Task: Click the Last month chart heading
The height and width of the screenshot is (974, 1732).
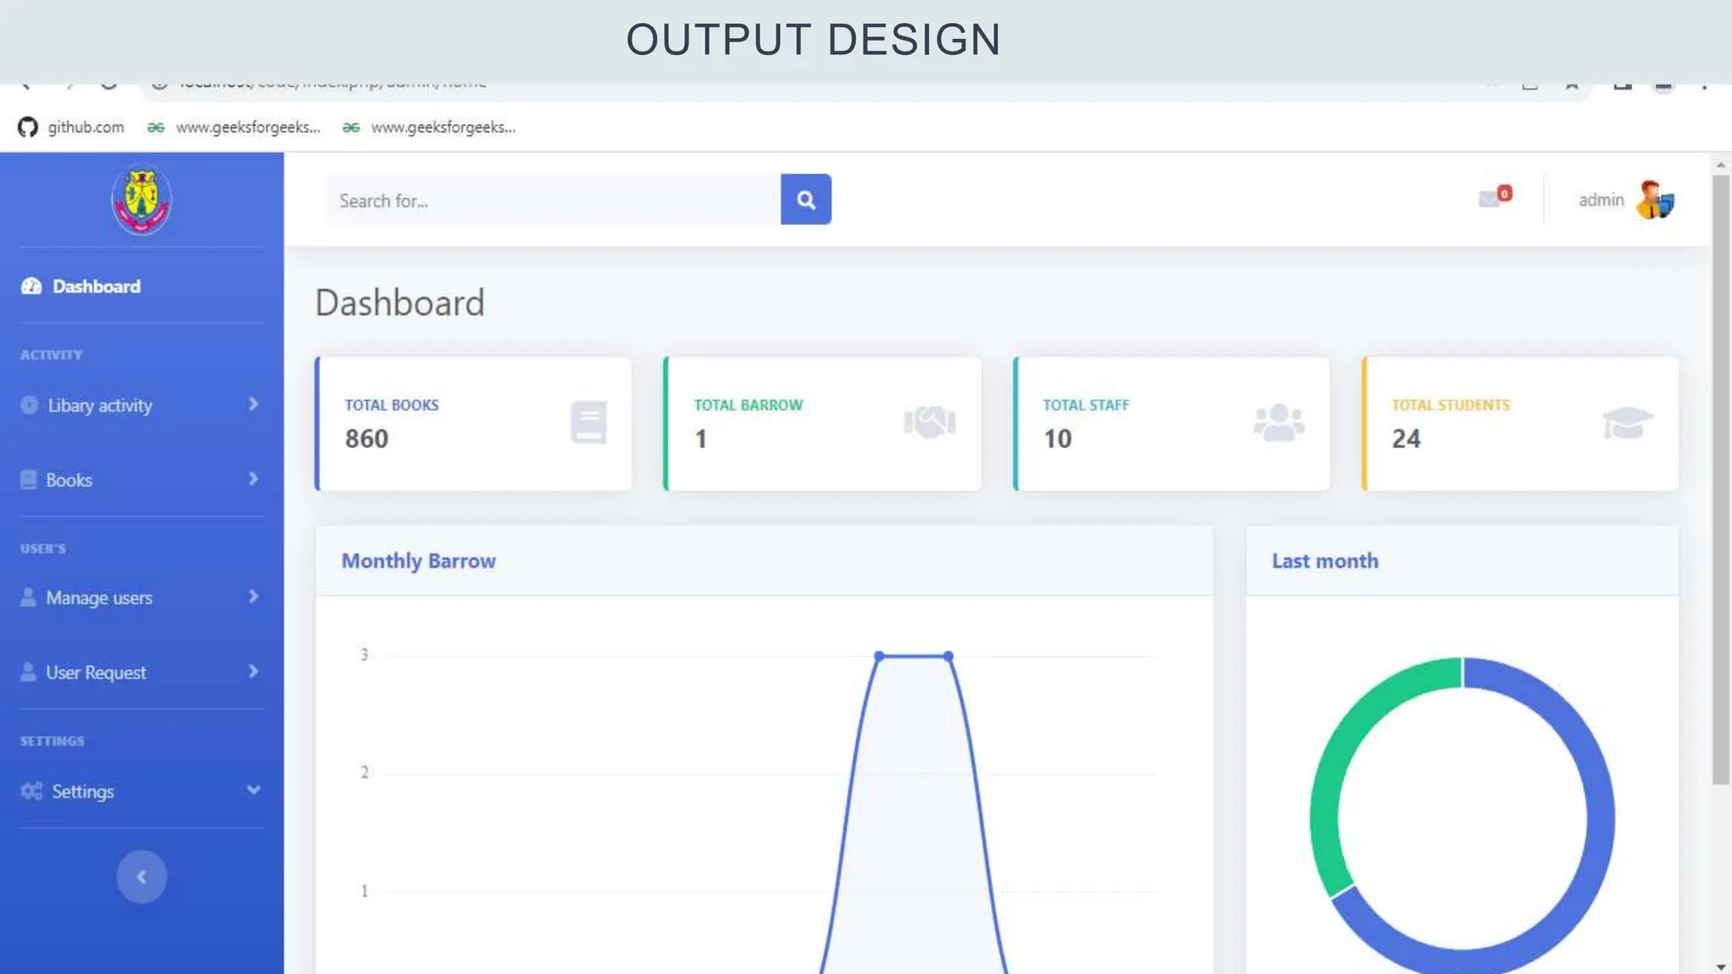Action: pyautogui.click(x=1325, y=561)
